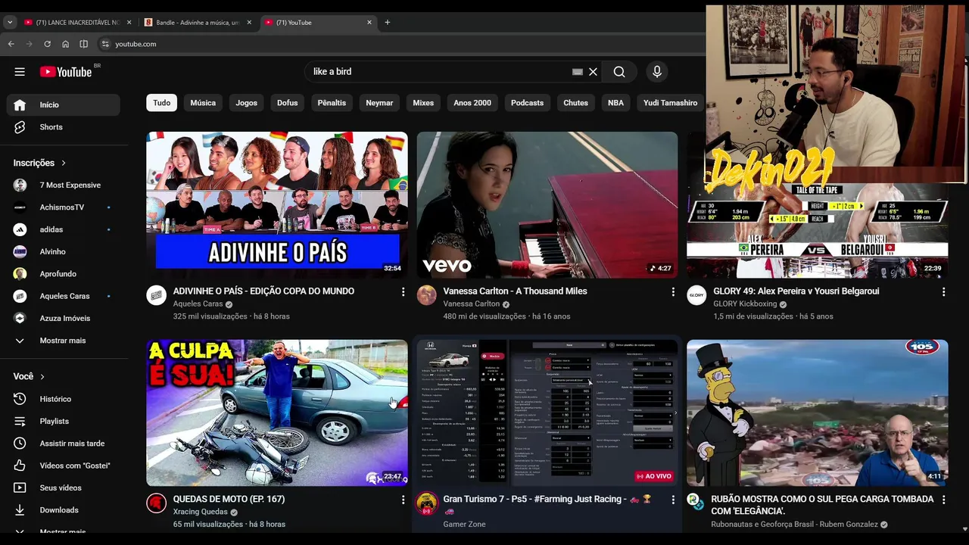Open Playlists in sidebar

coord(64,421)
